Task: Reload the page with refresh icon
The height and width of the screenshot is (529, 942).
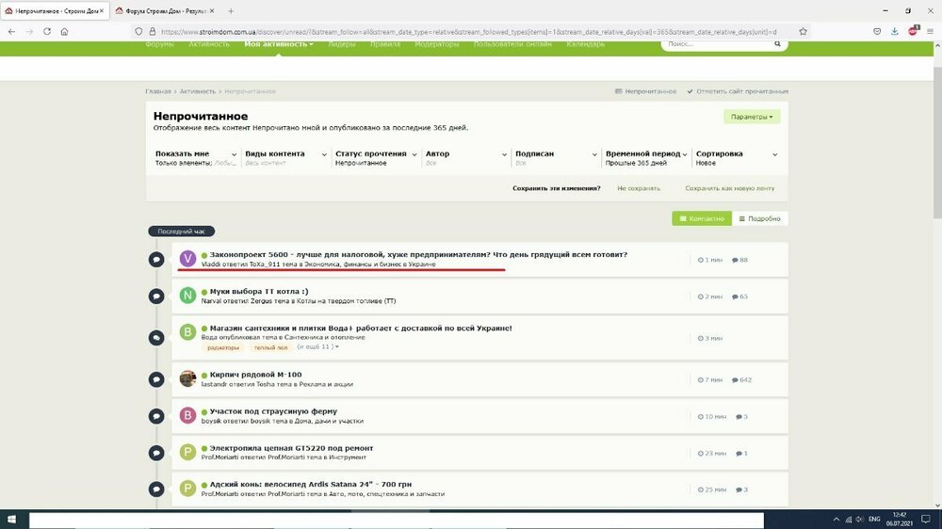Action: pyautogui.click(x=47, y=31)
